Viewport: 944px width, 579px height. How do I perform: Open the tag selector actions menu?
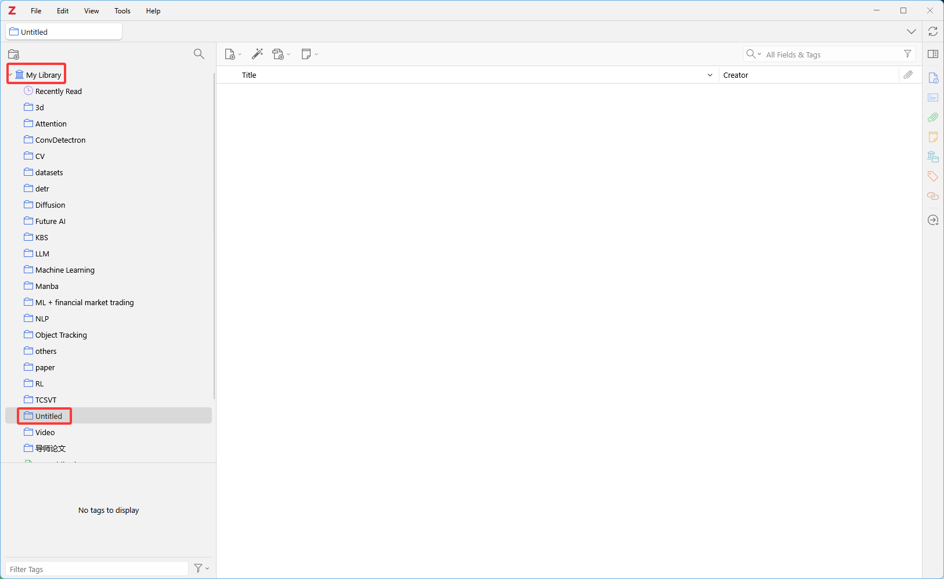click(x=201, y=569)
